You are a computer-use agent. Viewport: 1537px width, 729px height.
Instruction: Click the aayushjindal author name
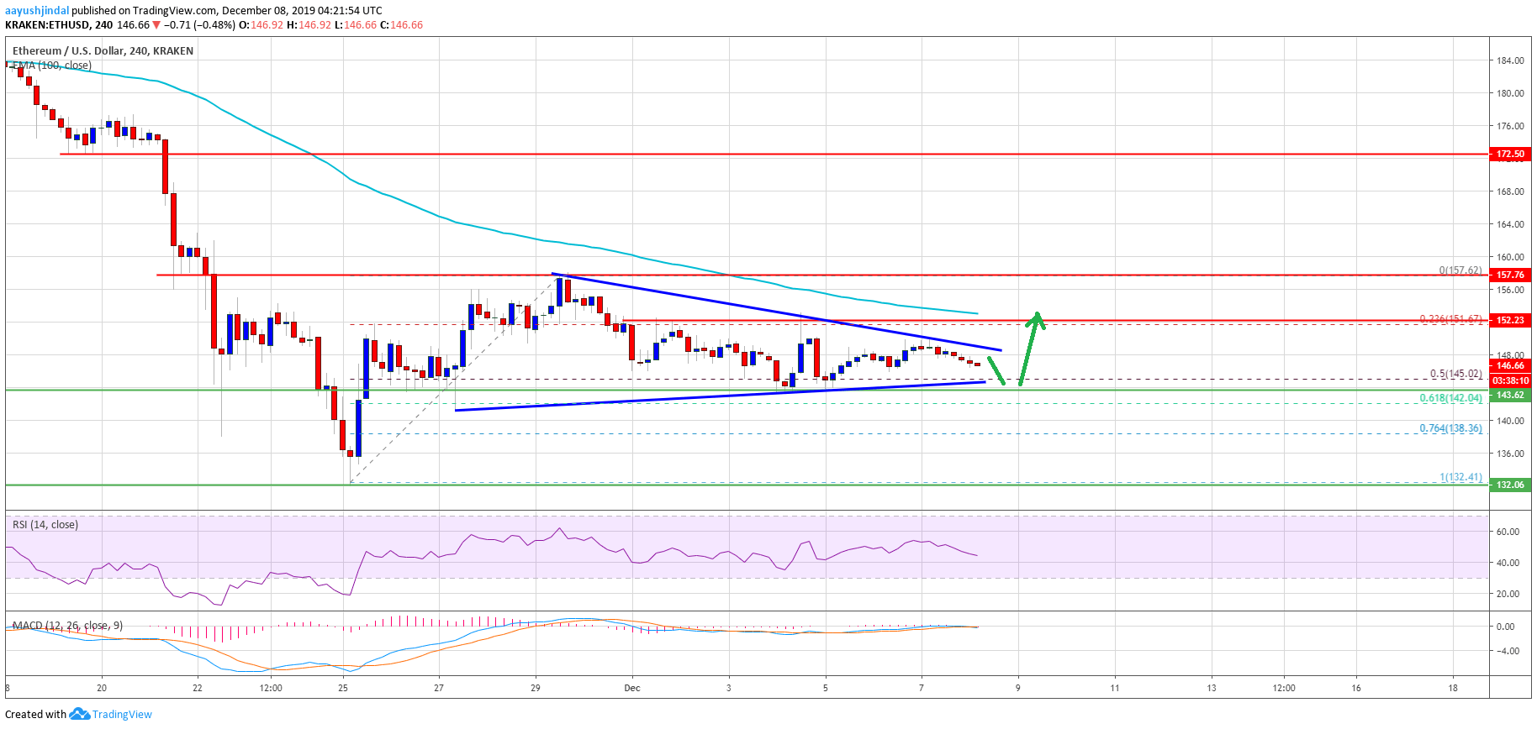[37, 11]
